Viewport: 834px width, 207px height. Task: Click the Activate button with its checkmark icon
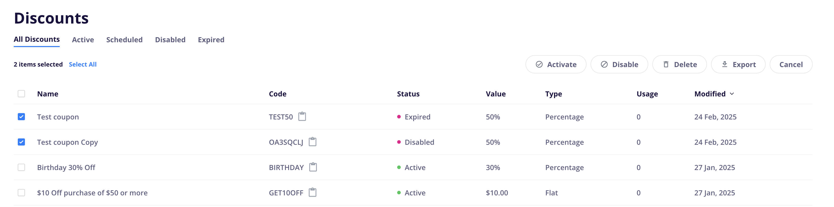tap(555, 65)
